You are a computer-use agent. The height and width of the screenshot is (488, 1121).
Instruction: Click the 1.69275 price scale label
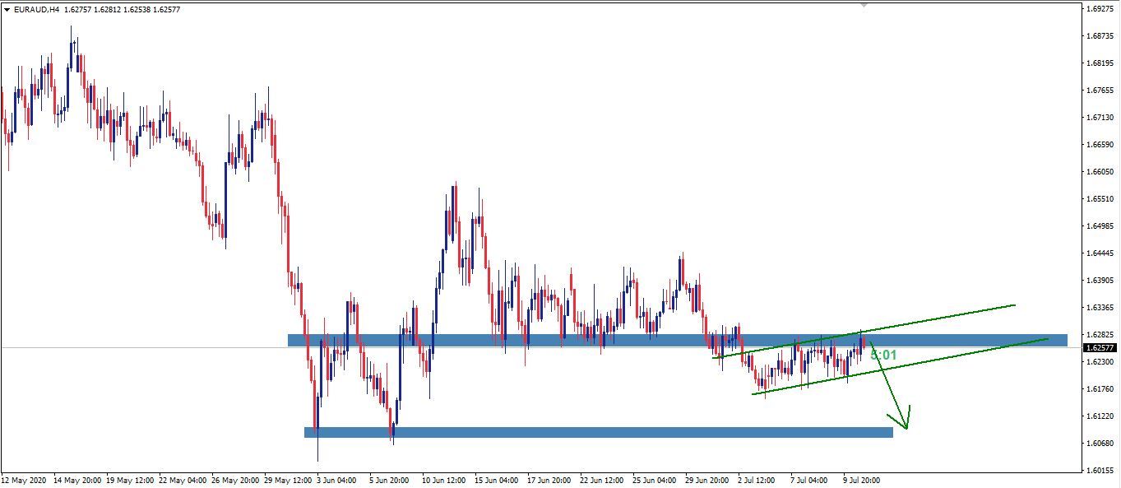[1100, 9]
